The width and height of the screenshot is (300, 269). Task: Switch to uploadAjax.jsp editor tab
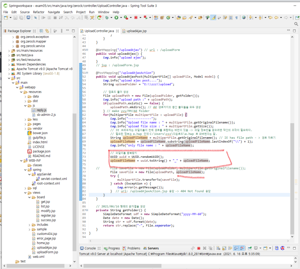pyautogui.click(x=135, y=31)
